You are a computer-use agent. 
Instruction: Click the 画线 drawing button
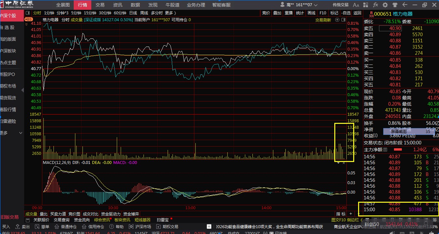311,13
